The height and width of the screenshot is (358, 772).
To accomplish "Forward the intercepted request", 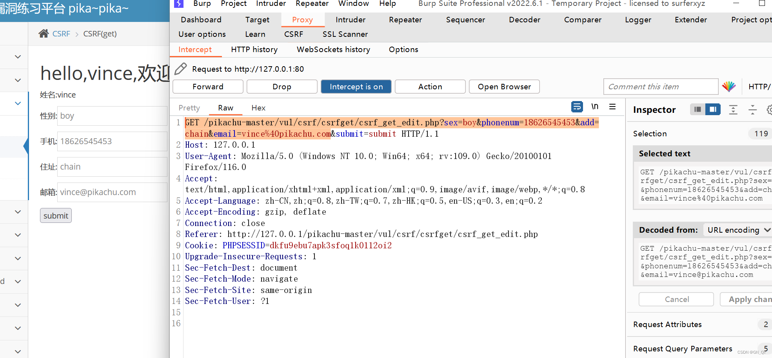I will [x=208, y=87].
